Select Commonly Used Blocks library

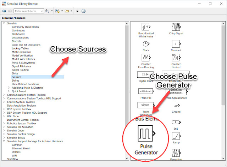coord(25,27)
